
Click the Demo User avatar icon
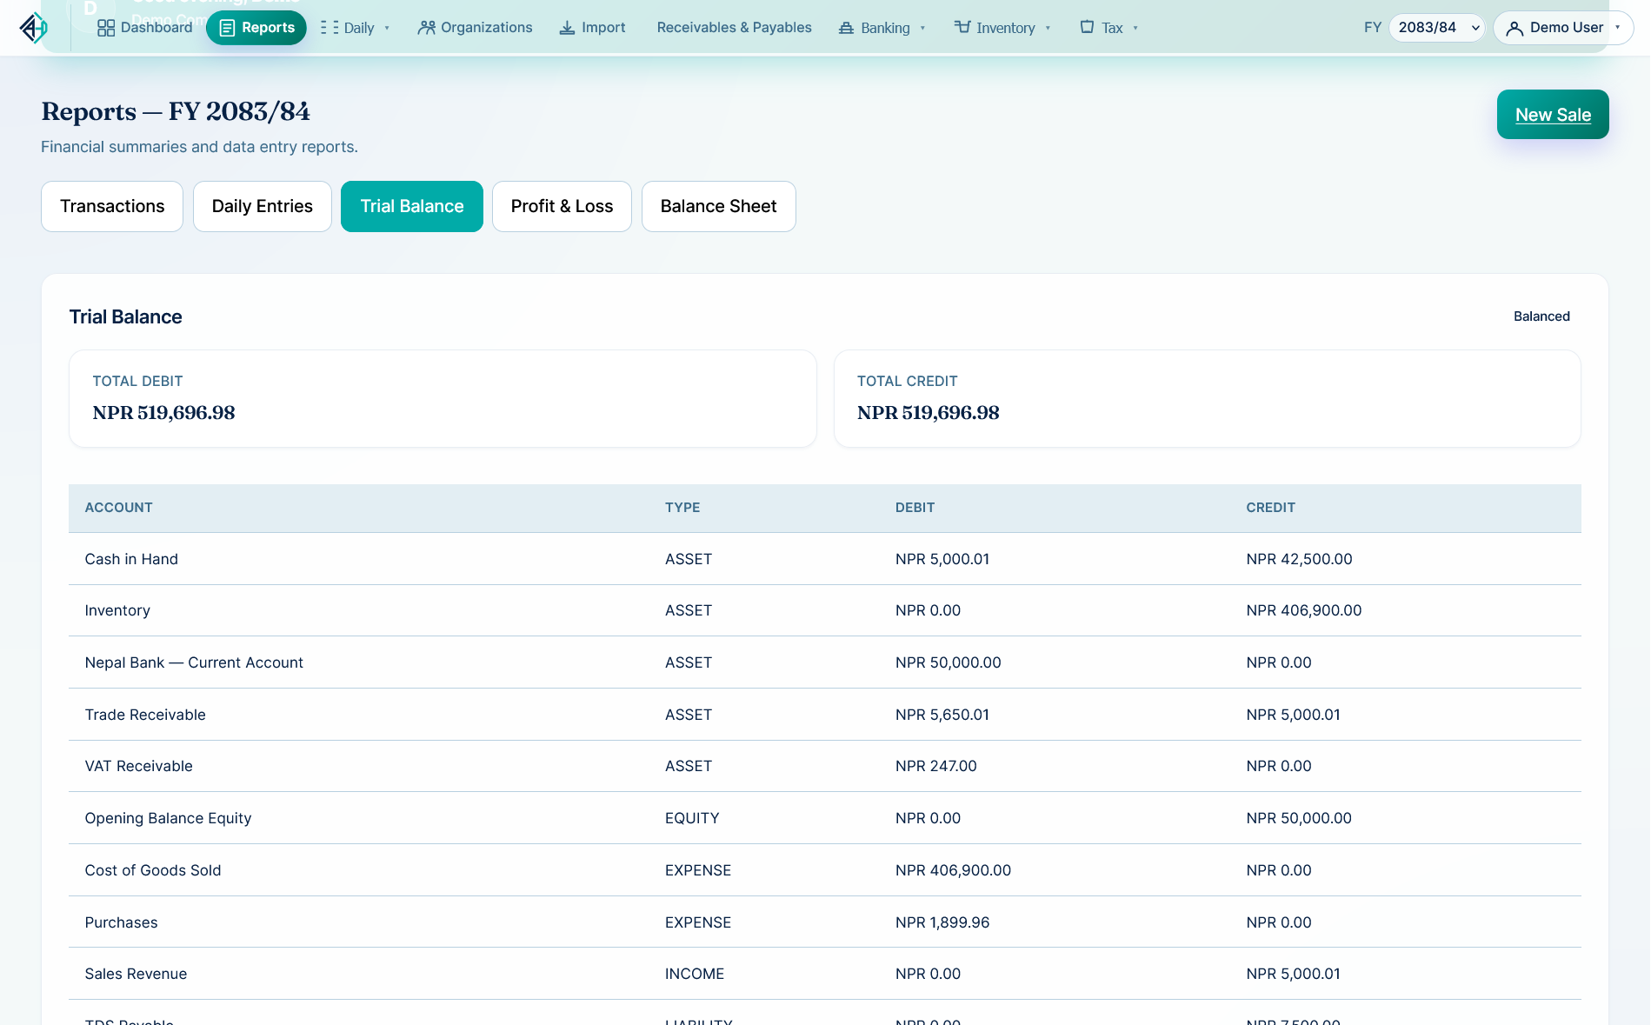[1515, 28]
